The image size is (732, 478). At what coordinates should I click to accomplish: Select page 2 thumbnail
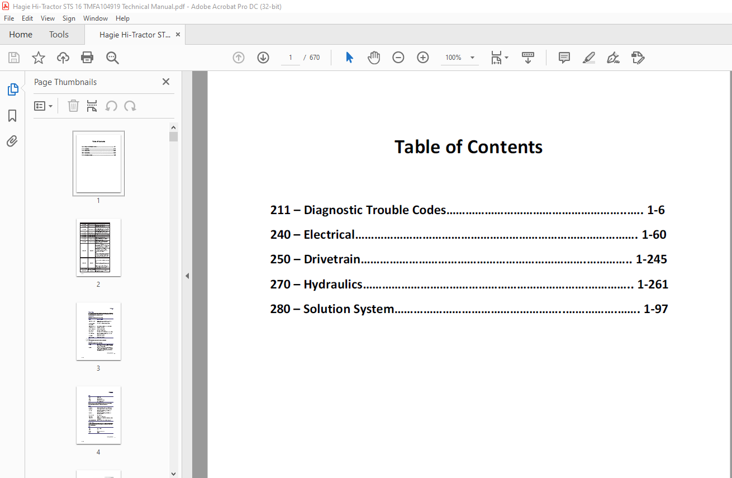(x=98, y=247)
